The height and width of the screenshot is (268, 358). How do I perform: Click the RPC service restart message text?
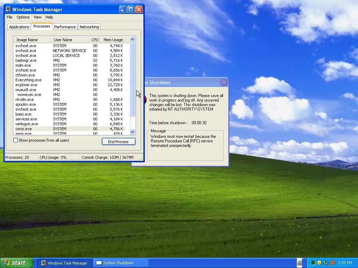click(183, 141)
